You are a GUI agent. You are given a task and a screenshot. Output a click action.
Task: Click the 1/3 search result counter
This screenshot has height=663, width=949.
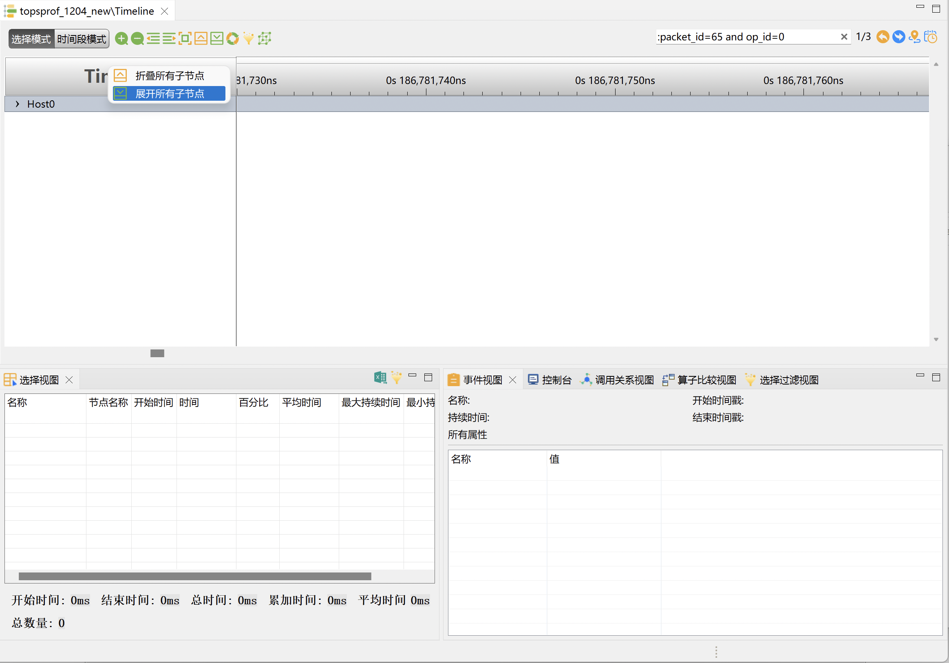point(863,37)
